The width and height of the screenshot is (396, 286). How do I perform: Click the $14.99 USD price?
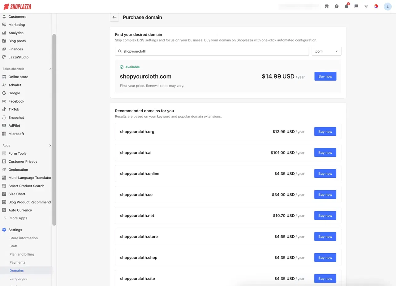(278, 76)
